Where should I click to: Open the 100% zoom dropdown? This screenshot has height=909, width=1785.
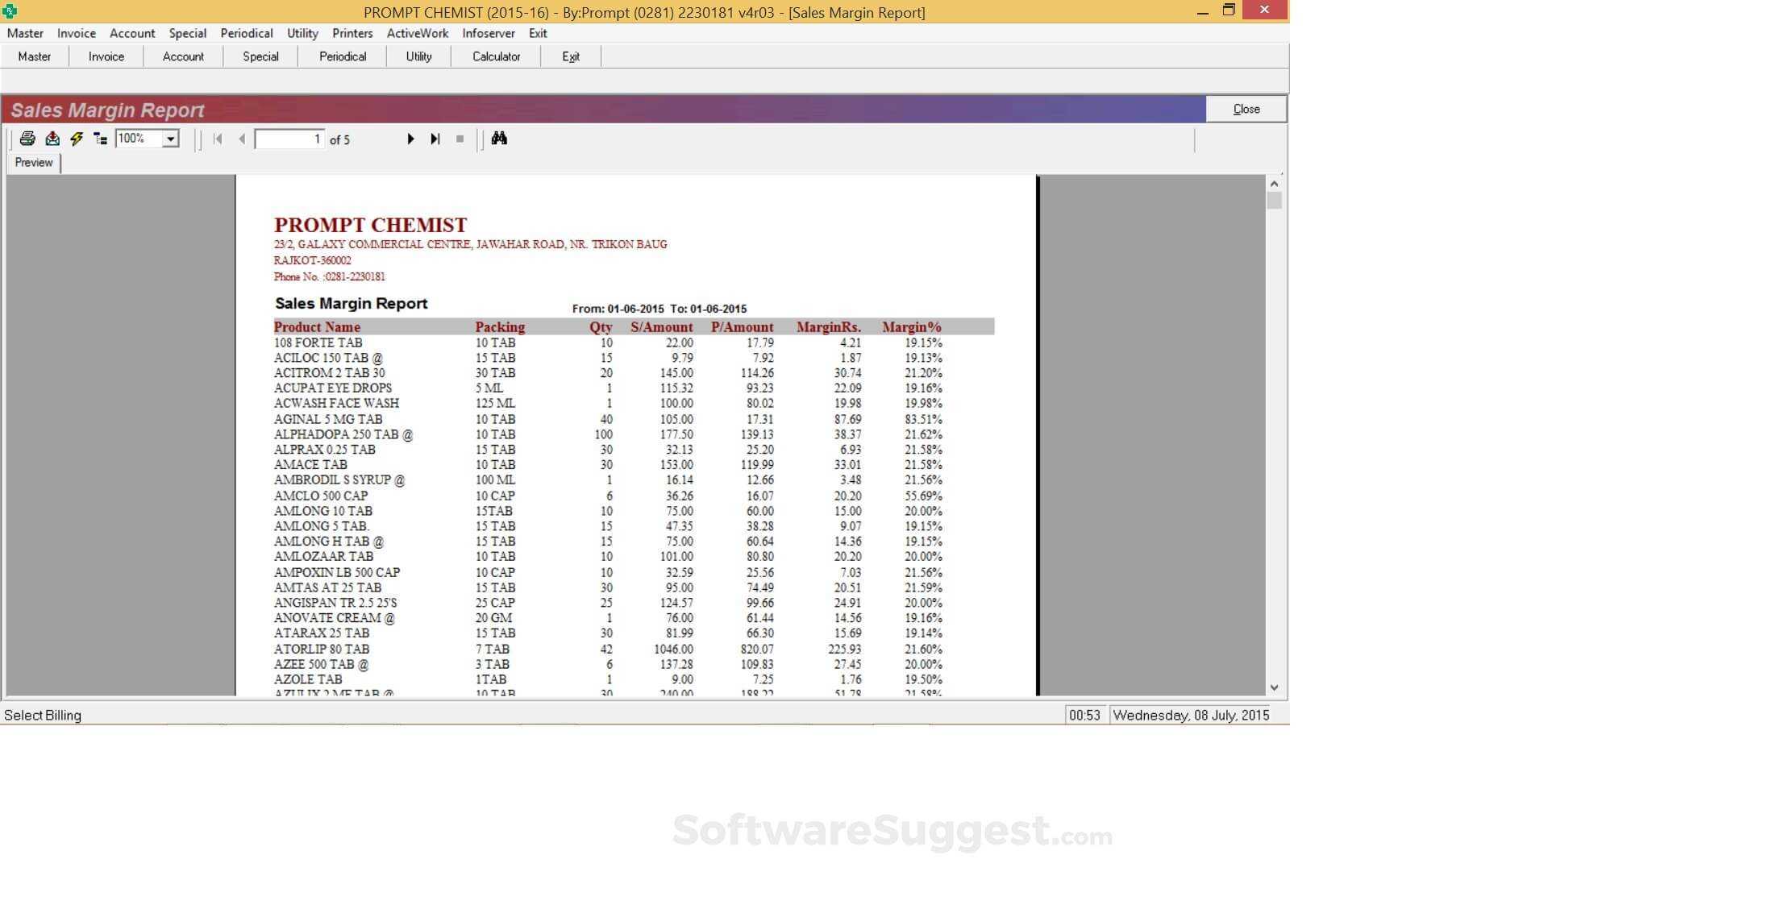170,139
